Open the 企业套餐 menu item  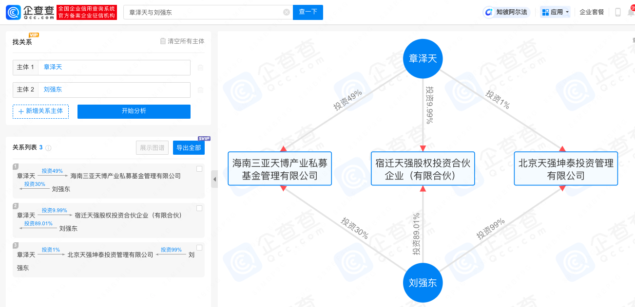(x=592, y=12)
